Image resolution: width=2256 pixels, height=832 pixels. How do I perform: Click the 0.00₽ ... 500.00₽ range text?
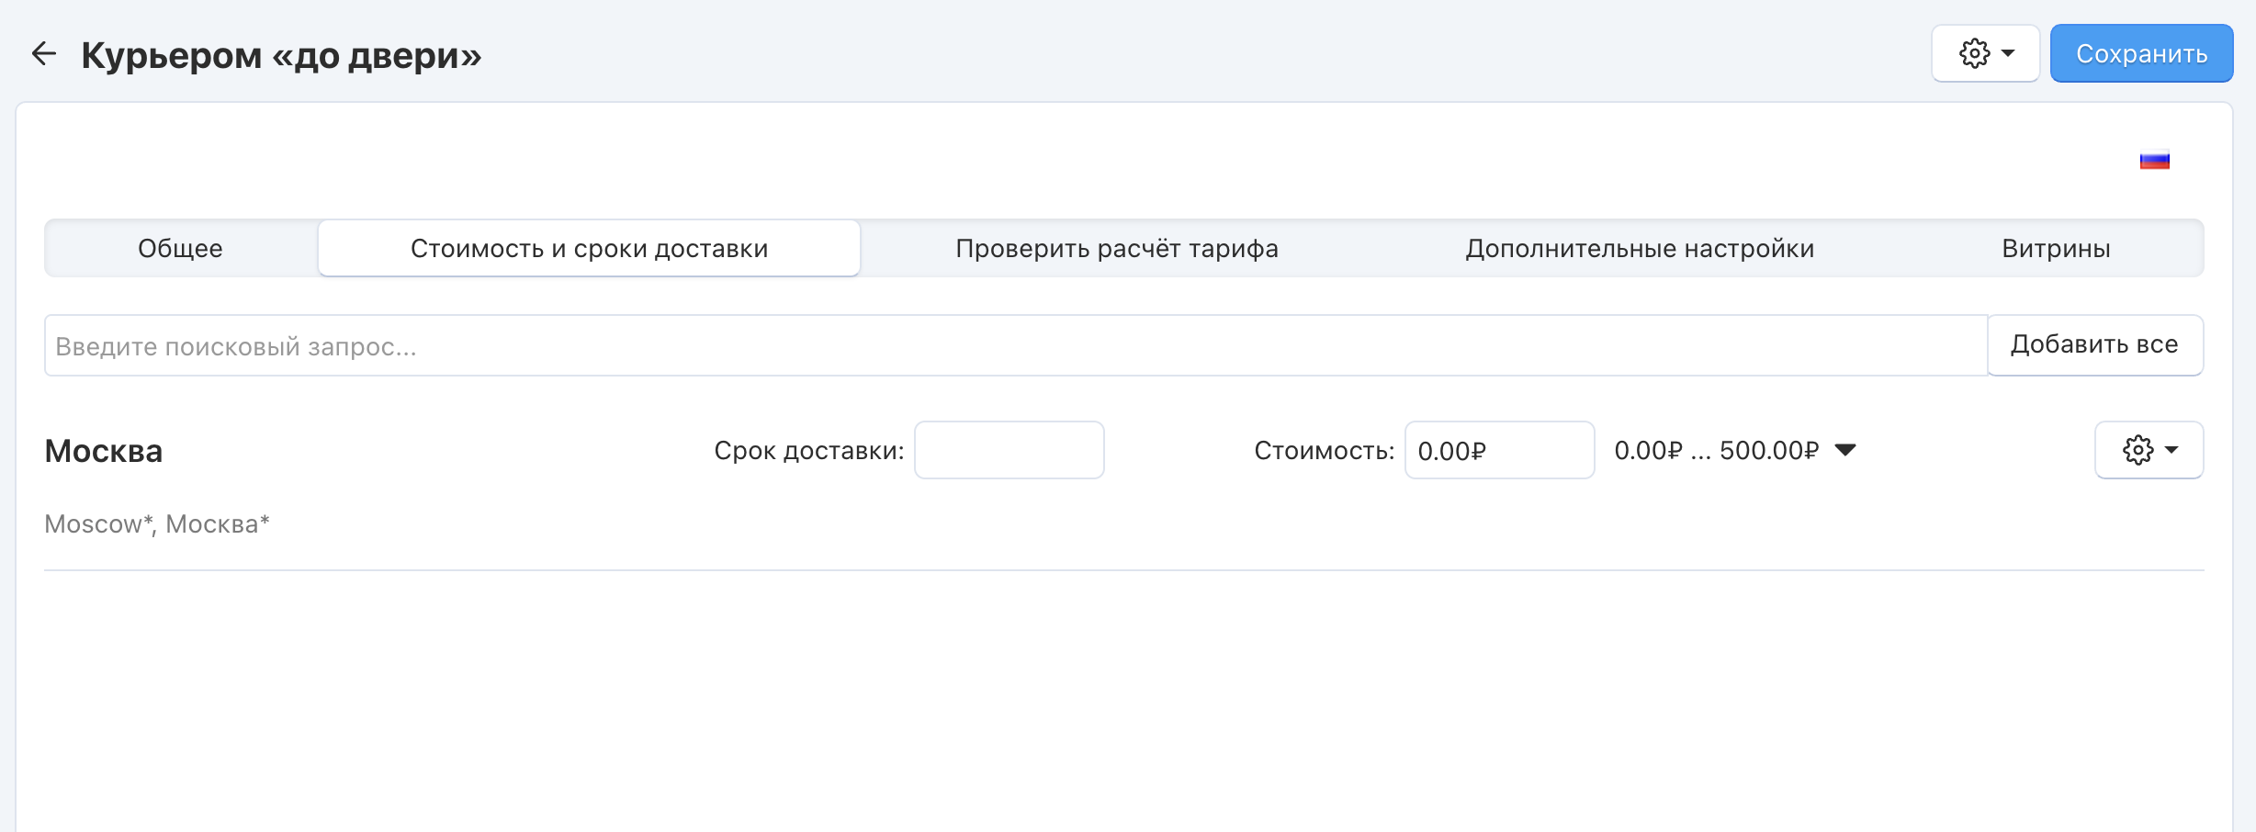click(x=1716, y=450)
